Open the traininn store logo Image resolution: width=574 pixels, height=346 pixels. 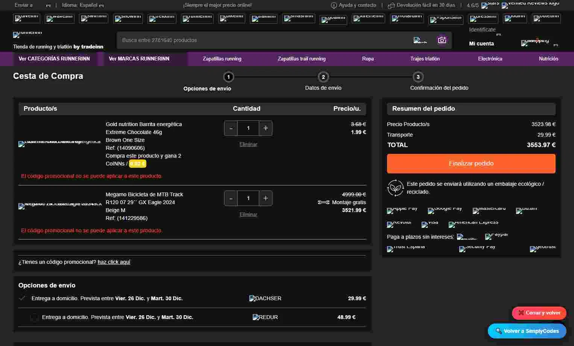click(263, 18)
